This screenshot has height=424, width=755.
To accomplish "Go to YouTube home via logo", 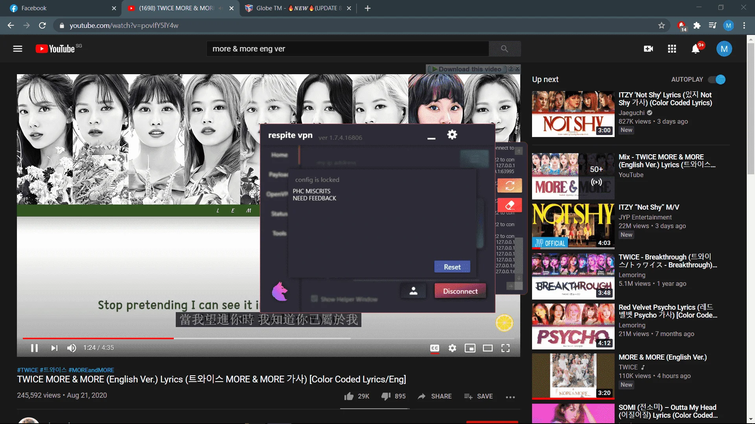I will pos(55,49).
